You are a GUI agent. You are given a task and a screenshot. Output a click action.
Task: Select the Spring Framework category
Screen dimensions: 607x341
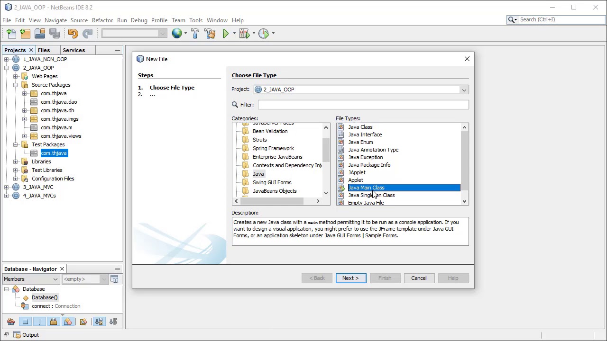point(273,148)
